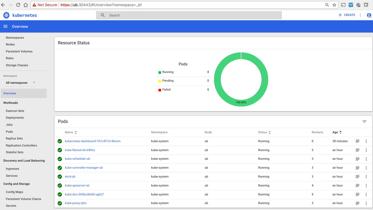Click the incognito profile icon top right

tap(369, 15)
